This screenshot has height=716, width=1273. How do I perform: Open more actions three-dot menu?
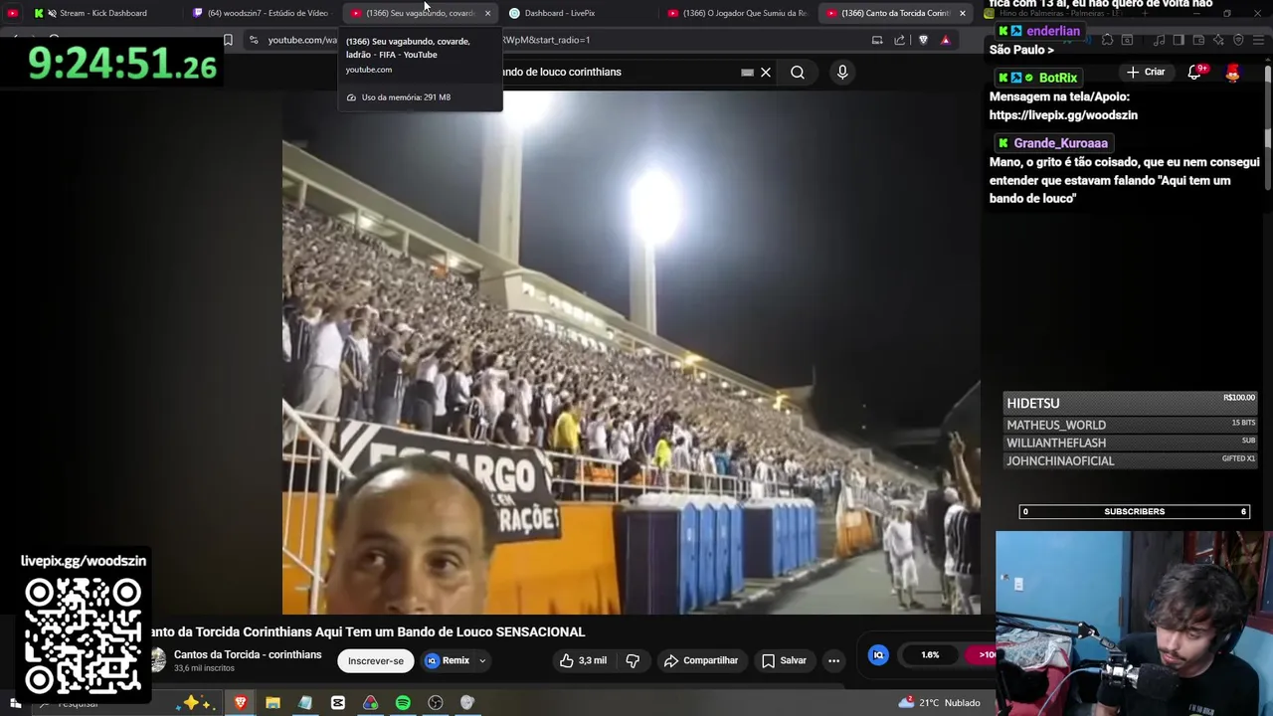[833, 660]
